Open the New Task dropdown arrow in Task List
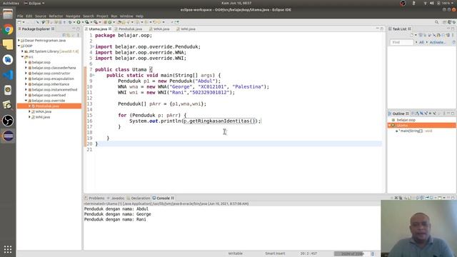This screenshot has width=457, height=257. pyautogui.click(x=416, y=35)
